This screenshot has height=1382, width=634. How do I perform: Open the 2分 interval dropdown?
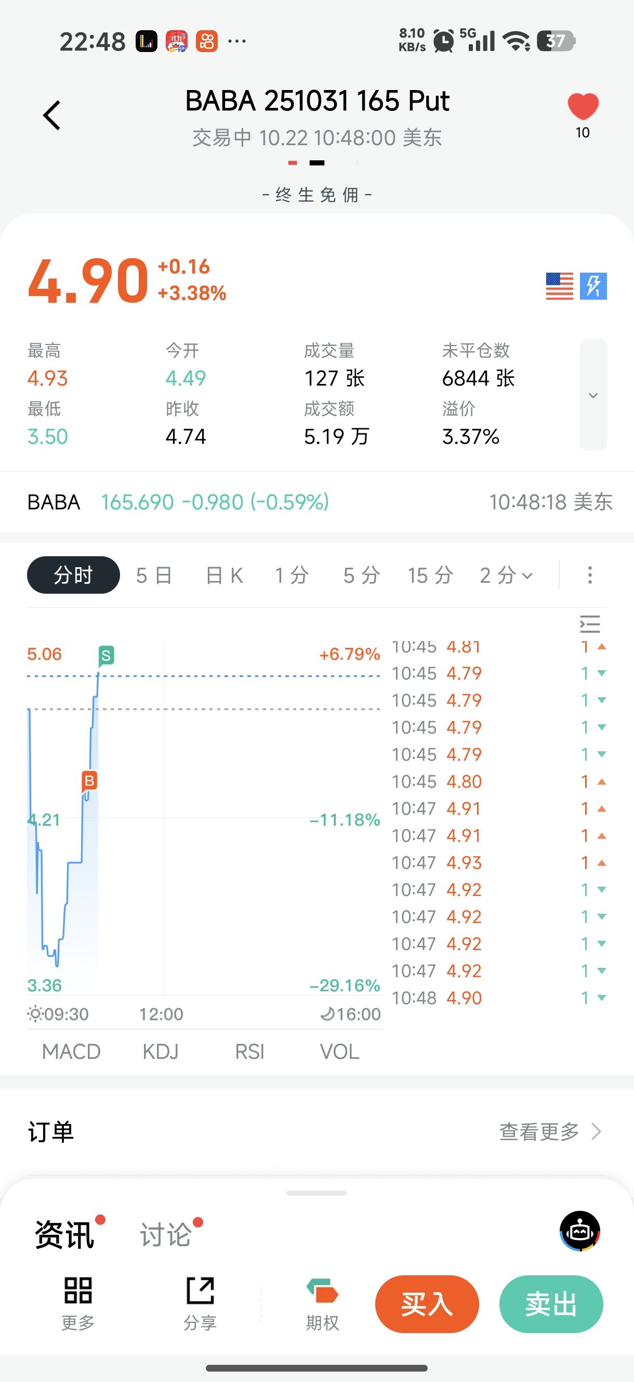point(506,575)
